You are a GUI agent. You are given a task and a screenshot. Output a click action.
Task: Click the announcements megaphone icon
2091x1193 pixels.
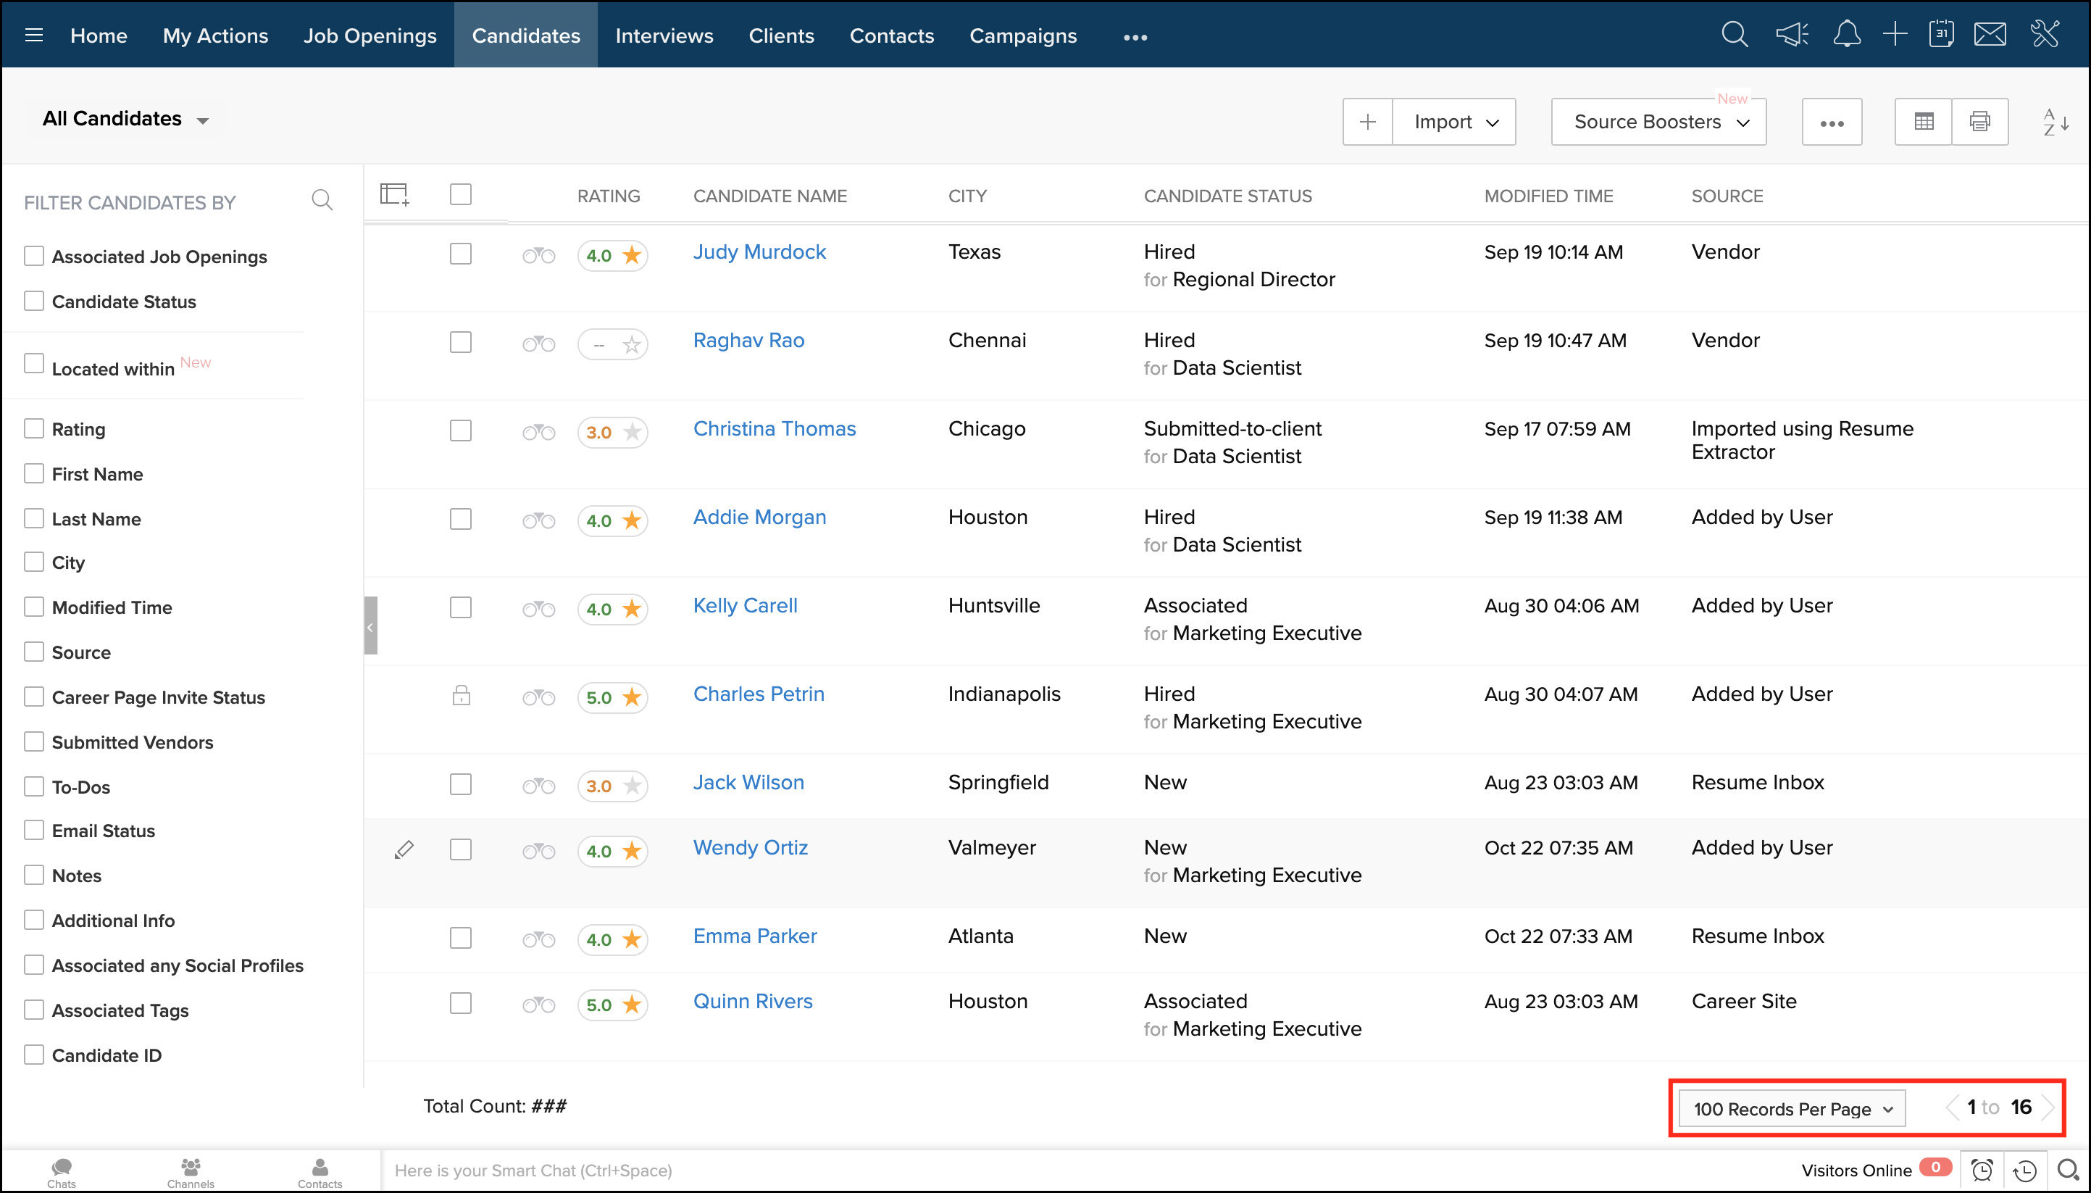point(1791,36)
